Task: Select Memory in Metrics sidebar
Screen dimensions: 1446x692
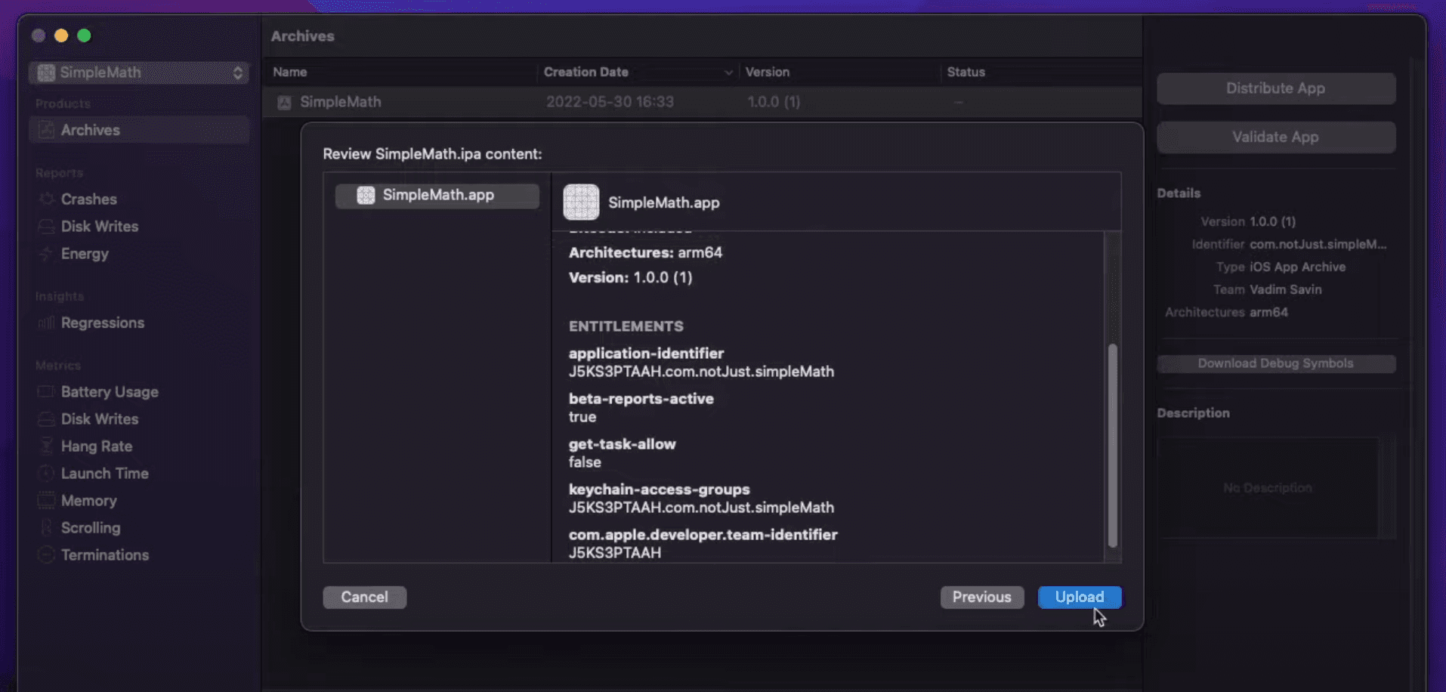Action: pos(88,501)
